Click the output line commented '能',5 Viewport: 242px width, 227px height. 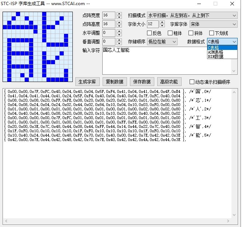click(x=108, y=135)
